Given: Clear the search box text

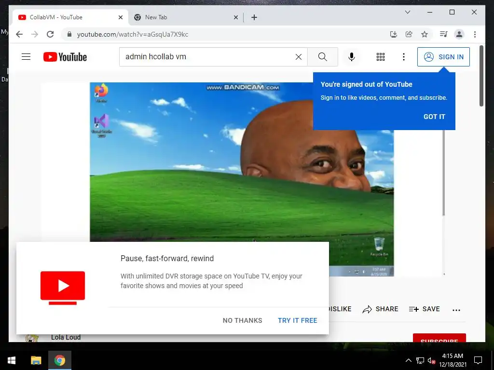Looking at the screenshot, I should point(298,57).
